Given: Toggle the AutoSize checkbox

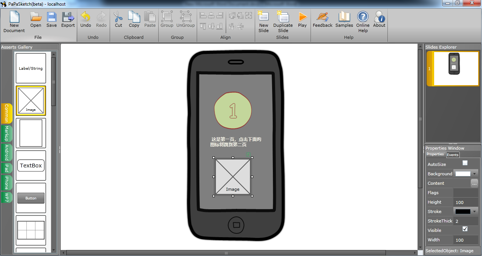Looking at the screenshot, I should pyautogui.click(x=465, y=163).
